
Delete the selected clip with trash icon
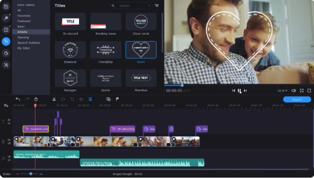(x=36, y=99)
